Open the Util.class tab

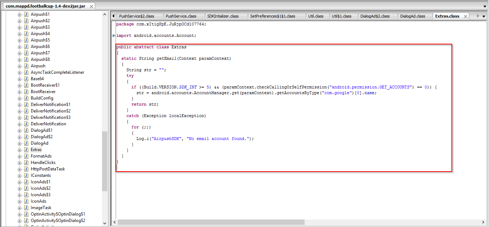point(315,16)
